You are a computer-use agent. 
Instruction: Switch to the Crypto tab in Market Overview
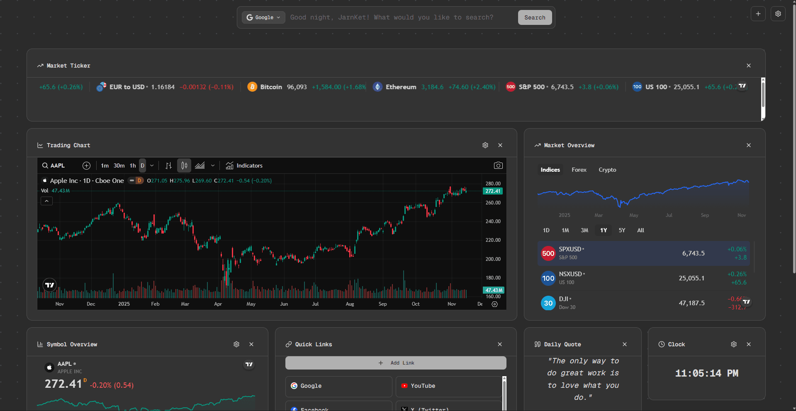point(607,170)
